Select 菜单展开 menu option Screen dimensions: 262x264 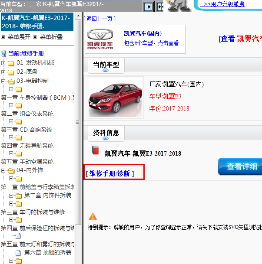click(19, 37)
